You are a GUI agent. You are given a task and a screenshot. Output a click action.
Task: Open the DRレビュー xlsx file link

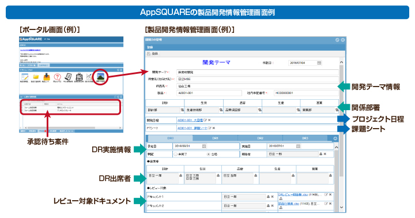pos(293,194)
